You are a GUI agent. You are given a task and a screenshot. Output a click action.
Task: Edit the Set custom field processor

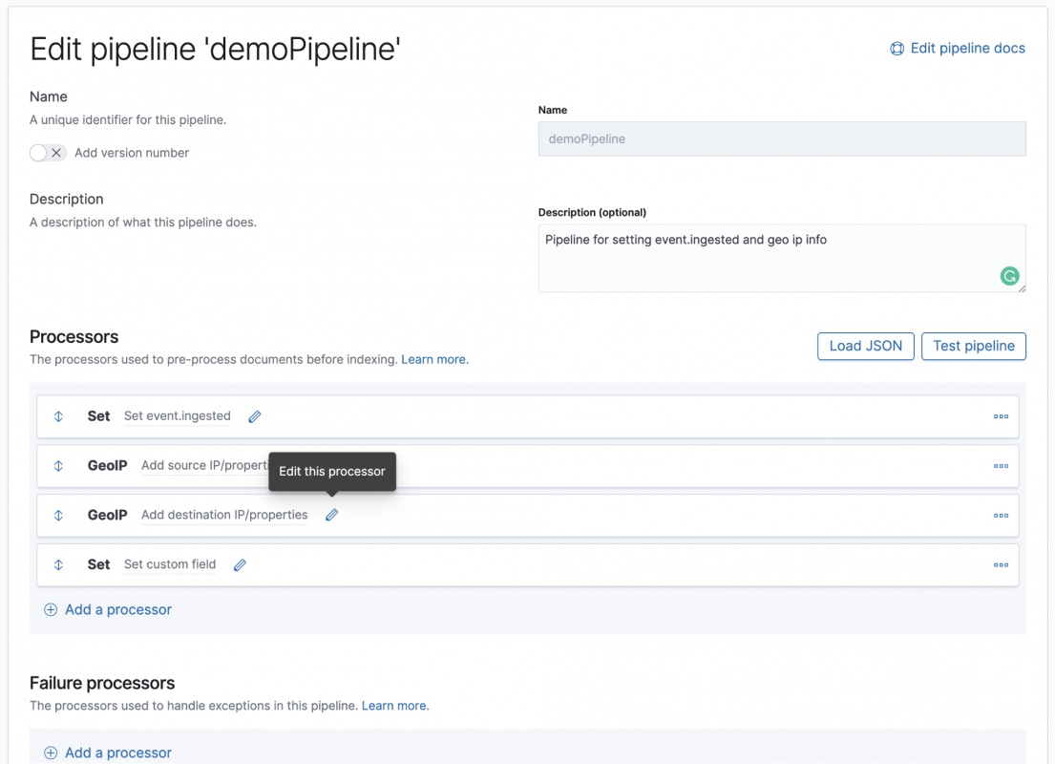point(240,564)
